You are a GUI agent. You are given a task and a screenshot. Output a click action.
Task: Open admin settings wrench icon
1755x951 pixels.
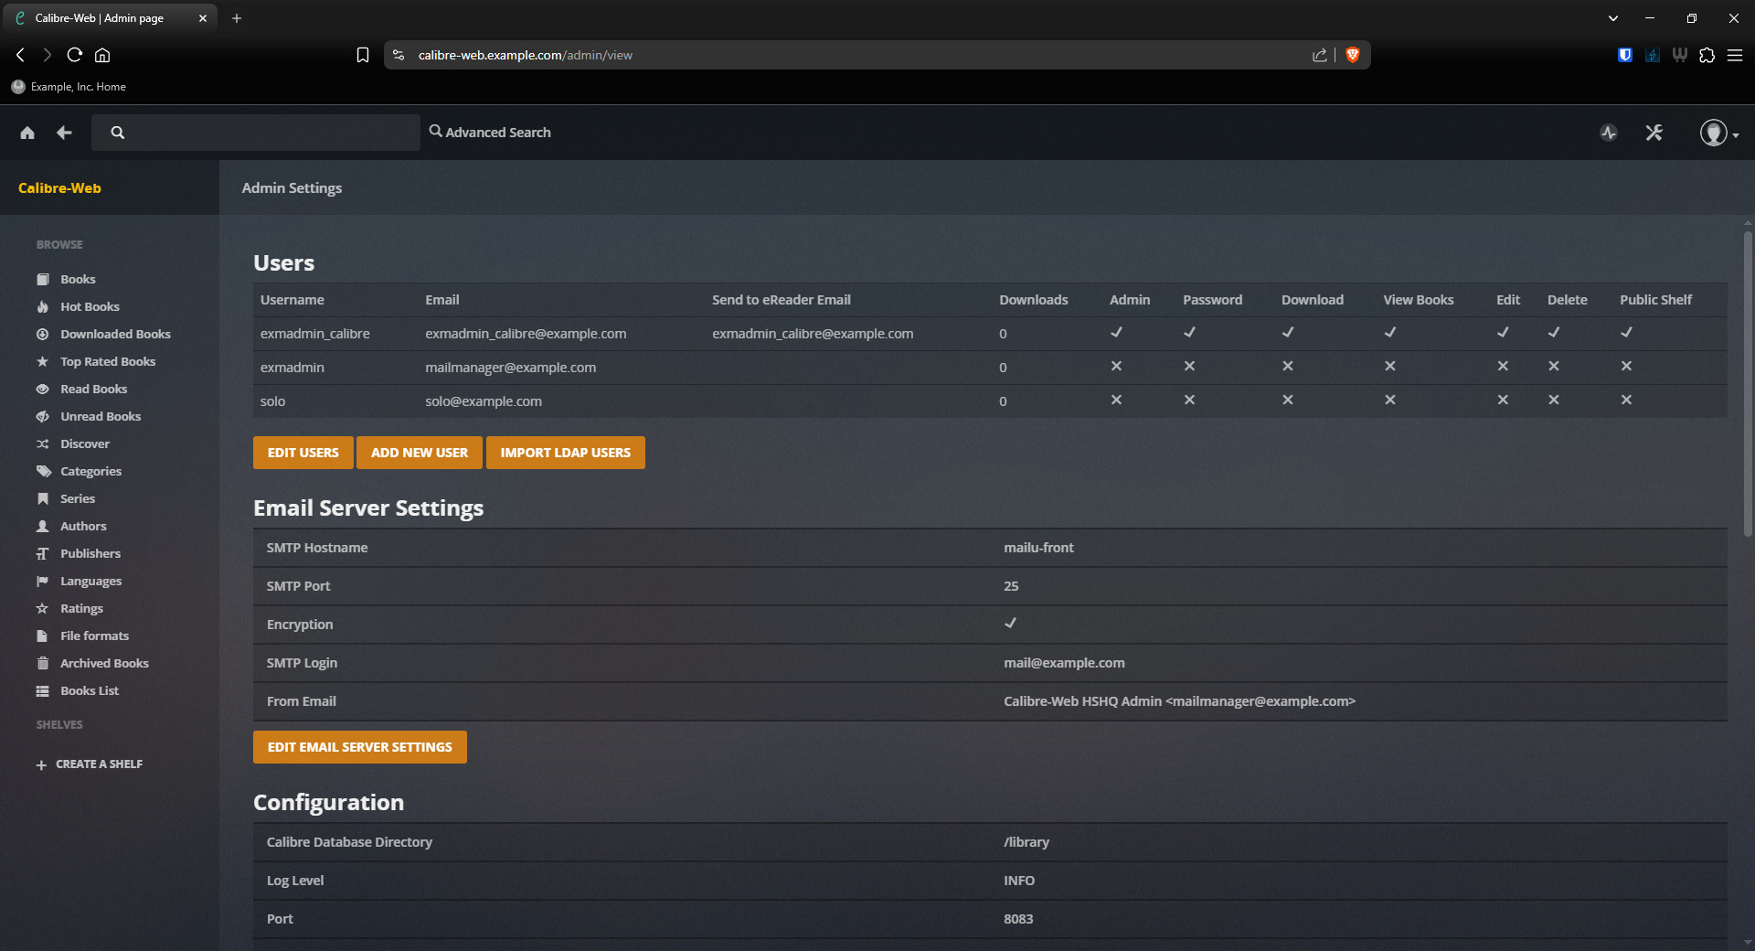(1654, 133)
